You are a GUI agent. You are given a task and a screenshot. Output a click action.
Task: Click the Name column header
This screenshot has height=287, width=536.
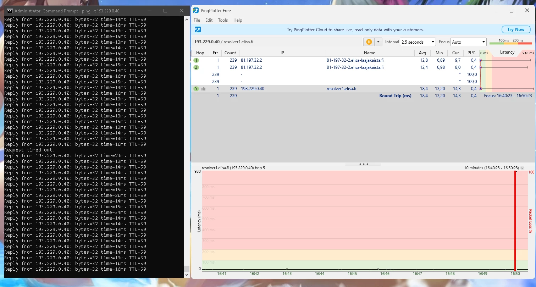(x=370, y=53)
